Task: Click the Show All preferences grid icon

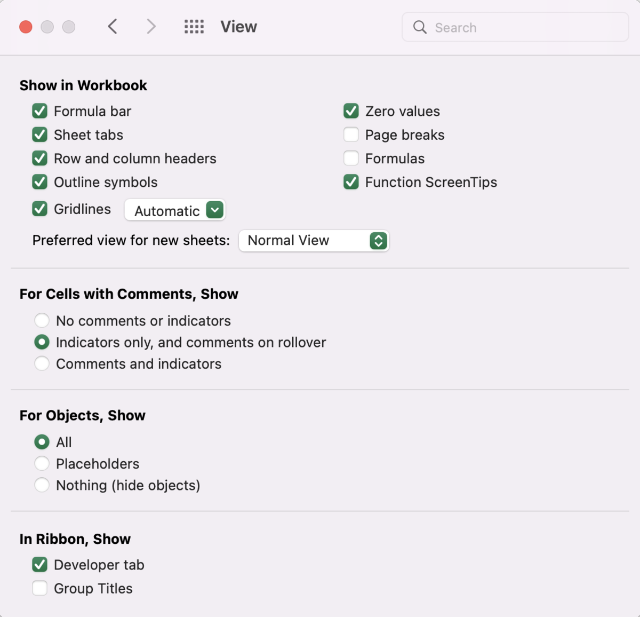Action: (194, 26)
